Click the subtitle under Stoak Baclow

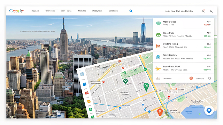click(178, 59)
